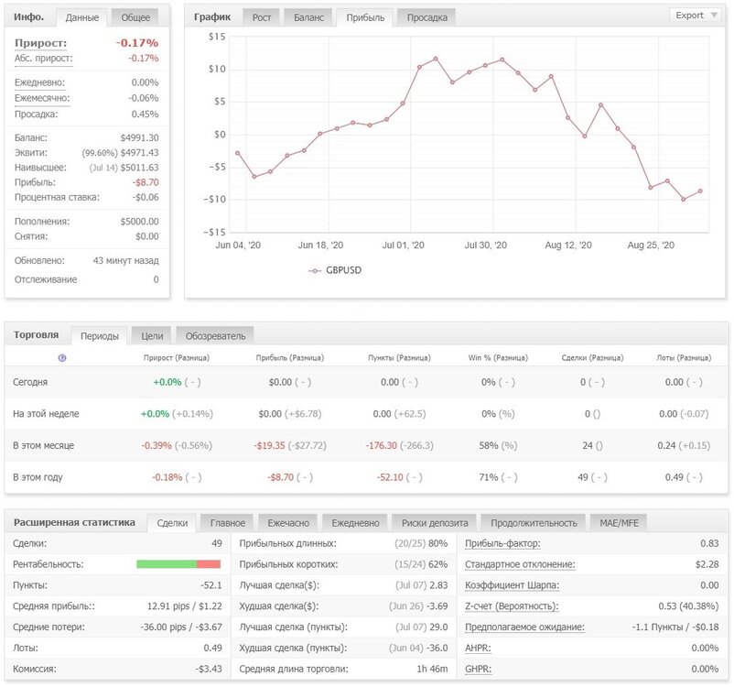
Task: Click the Предполагаемое ожидание link
Action: coord(524,627)
